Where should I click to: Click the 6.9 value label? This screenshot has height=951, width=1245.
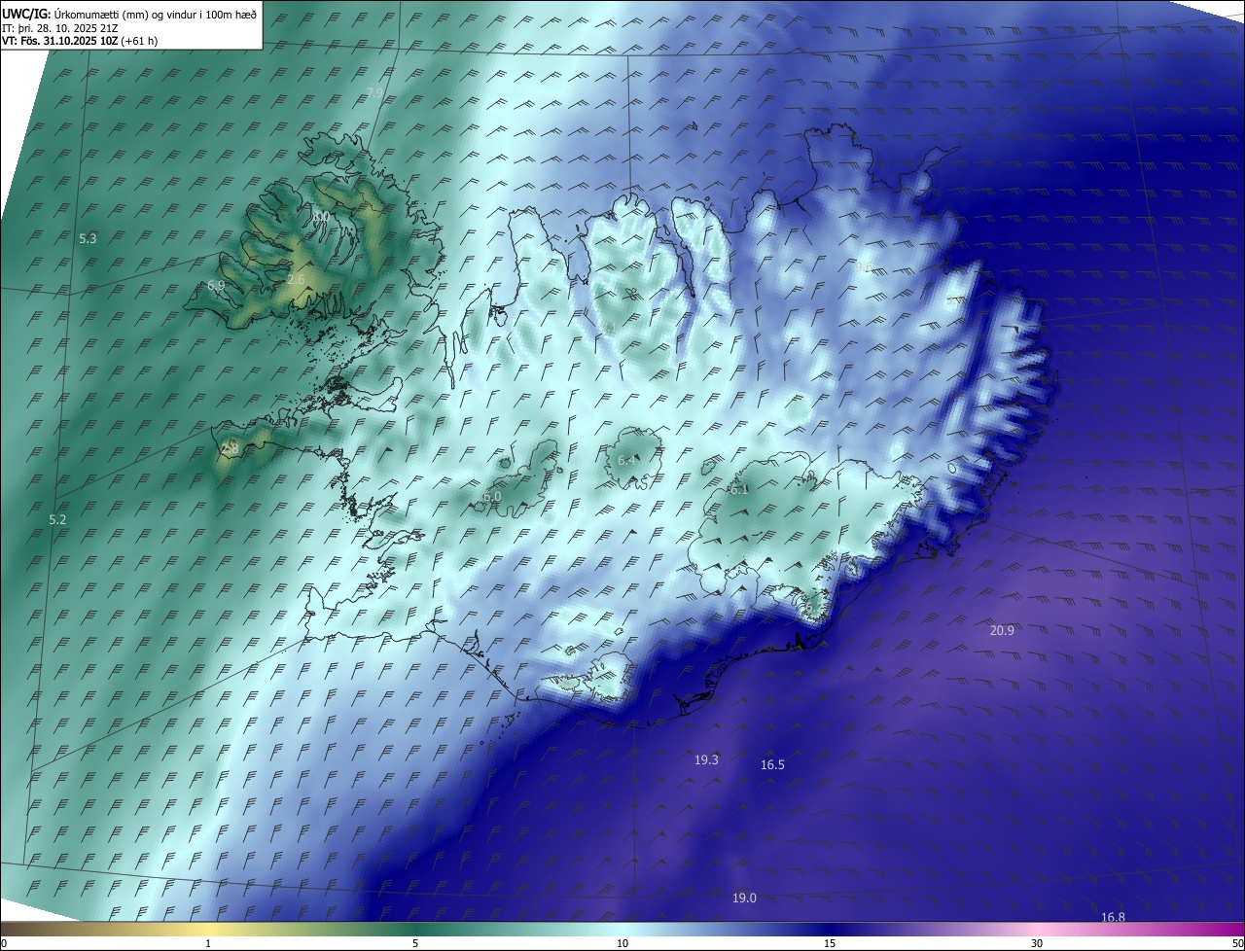coord(216,285)
